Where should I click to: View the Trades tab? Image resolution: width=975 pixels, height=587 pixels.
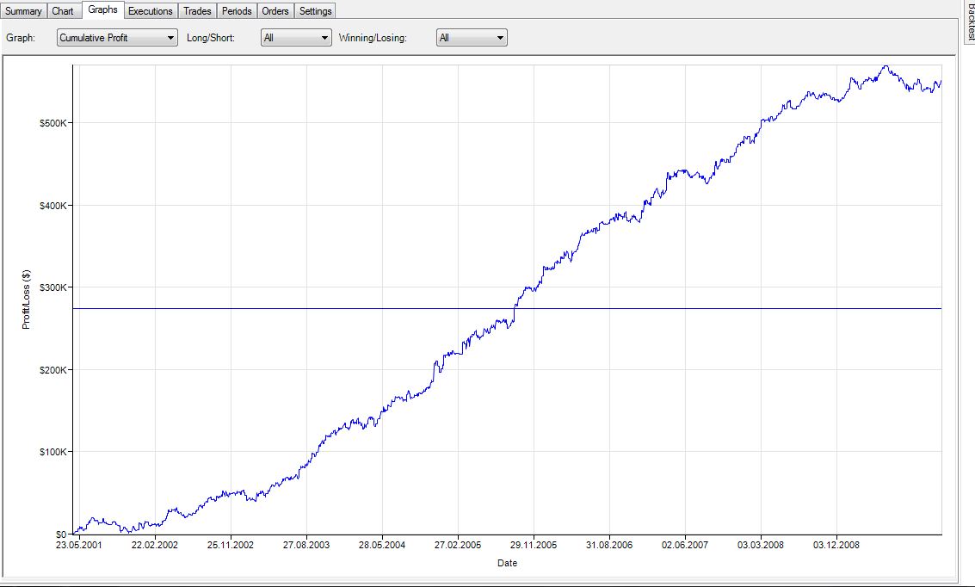coord(197,11)
